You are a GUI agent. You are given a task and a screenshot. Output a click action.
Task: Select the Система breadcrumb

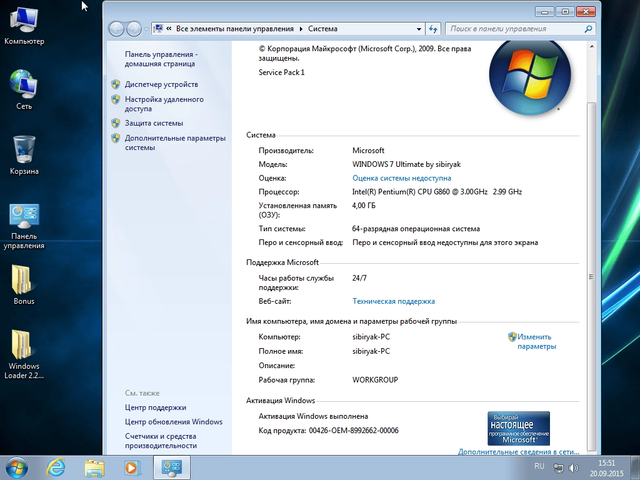322,29
